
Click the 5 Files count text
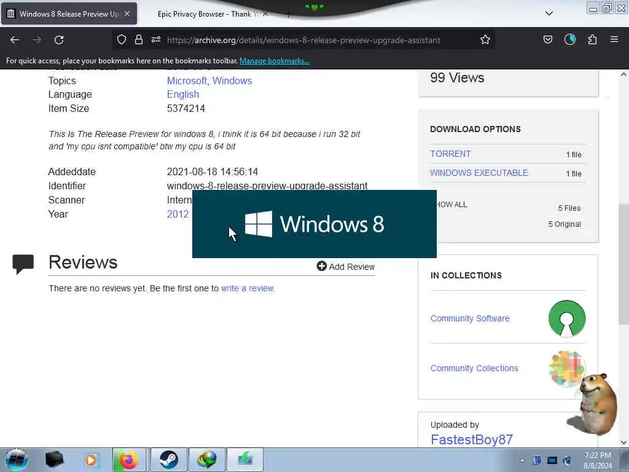coord(569,208)
